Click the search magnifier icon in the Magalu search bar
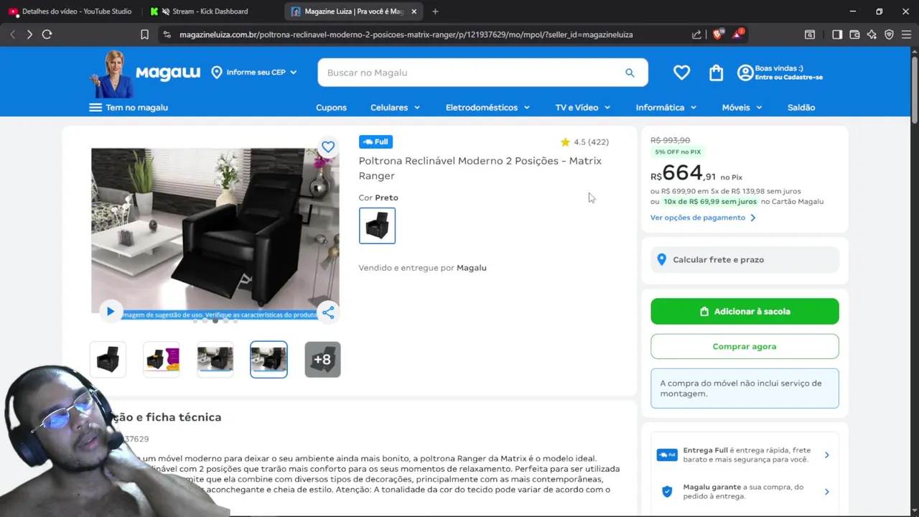This screenshot has width=919, height=517. tap(630, 73)
